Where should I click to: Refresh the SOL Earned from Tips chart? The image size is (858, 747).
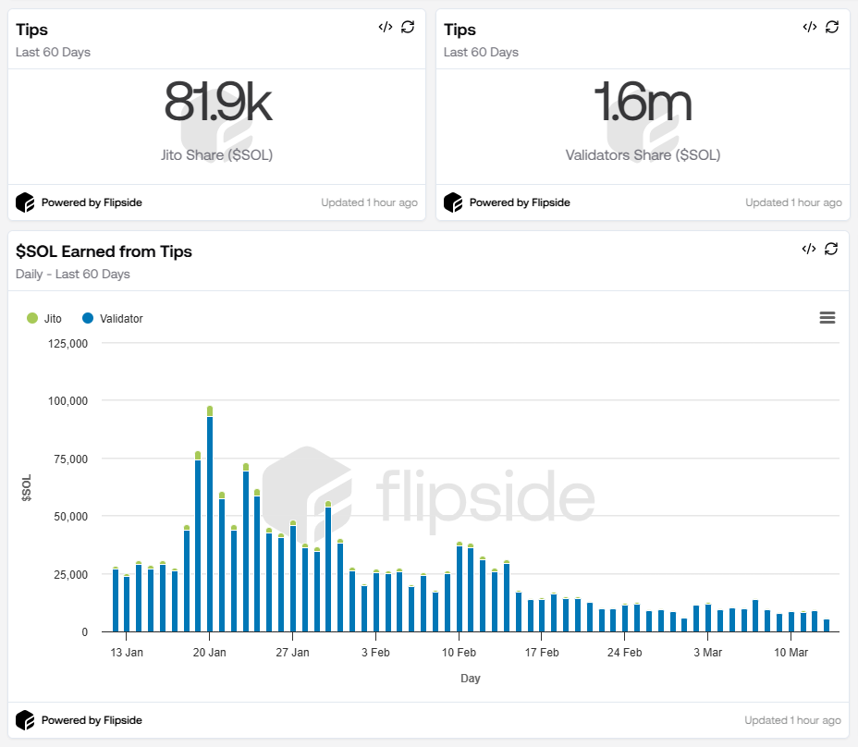pyautogui.click(x=832, y=249)
